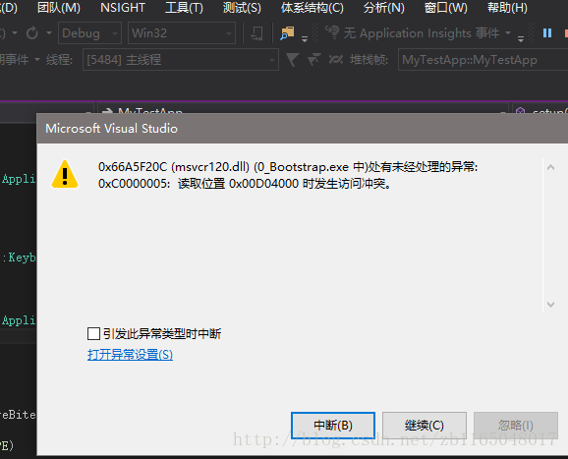Click the Application Insights lightbulb icon
The image size is (568, 459).
[332, 32]
